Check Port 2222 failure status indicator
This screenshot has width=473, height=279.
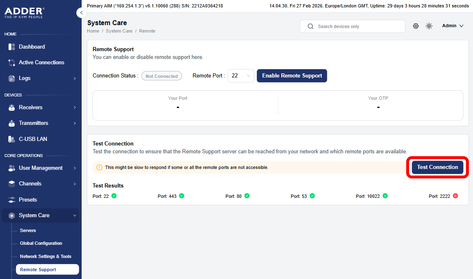[x=455, y=196]
